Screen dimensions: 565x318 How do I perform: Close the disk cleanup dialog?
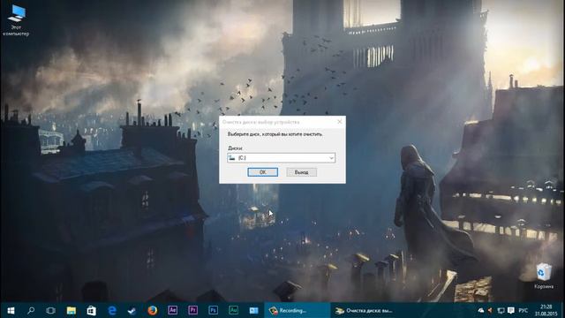[339, 122]
